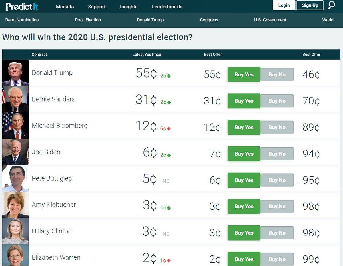Go to World category
The width and height of the screenshot is (343, 266).
(x=328, y=20)
